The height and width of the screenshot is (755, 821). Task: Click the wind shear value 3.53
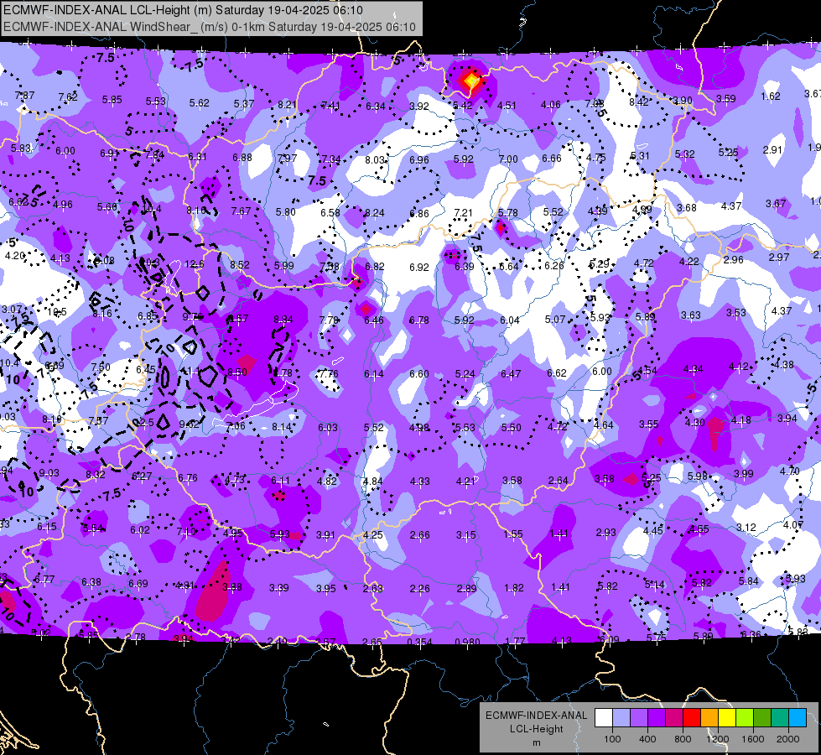[x=735, y=313]
